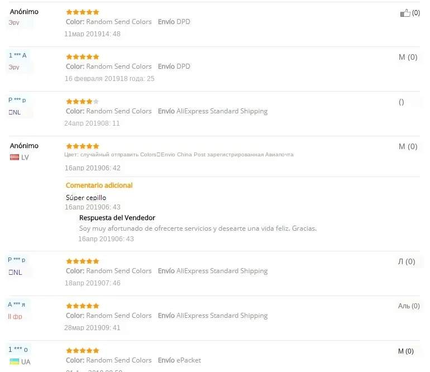The image size is (430, 372).
Task: Click the five stars above the Russian-language LV review
Action: pos(82,146)
